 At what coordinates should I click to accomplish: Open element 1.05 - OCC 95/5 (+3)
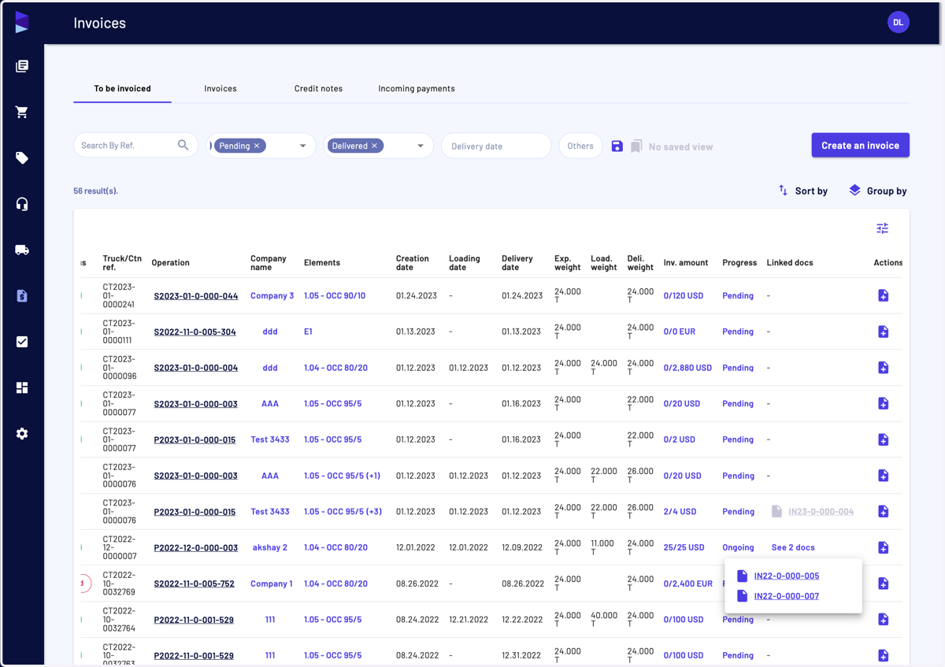pos(343,512)
